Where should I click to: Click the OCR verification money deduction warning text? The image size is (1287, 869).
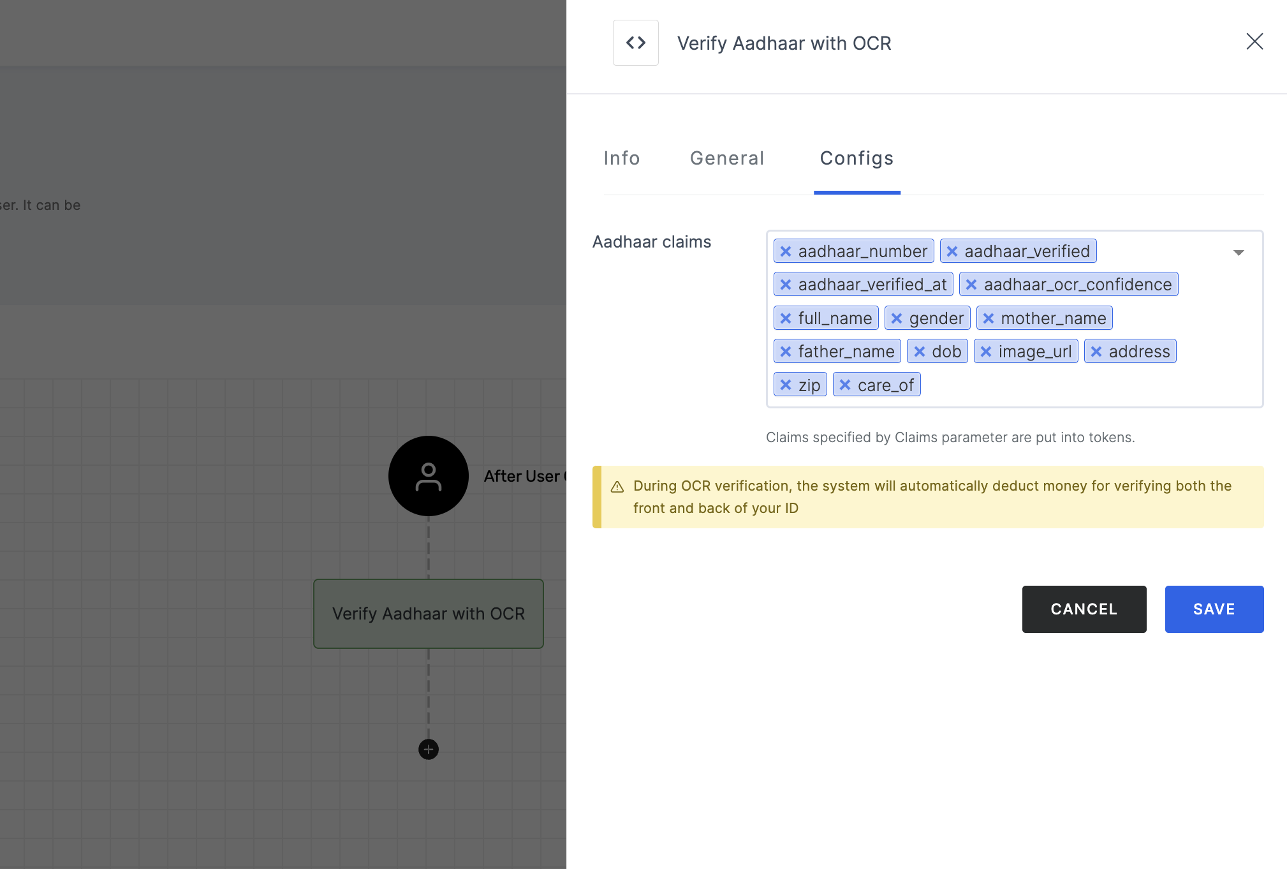[932, 497]
